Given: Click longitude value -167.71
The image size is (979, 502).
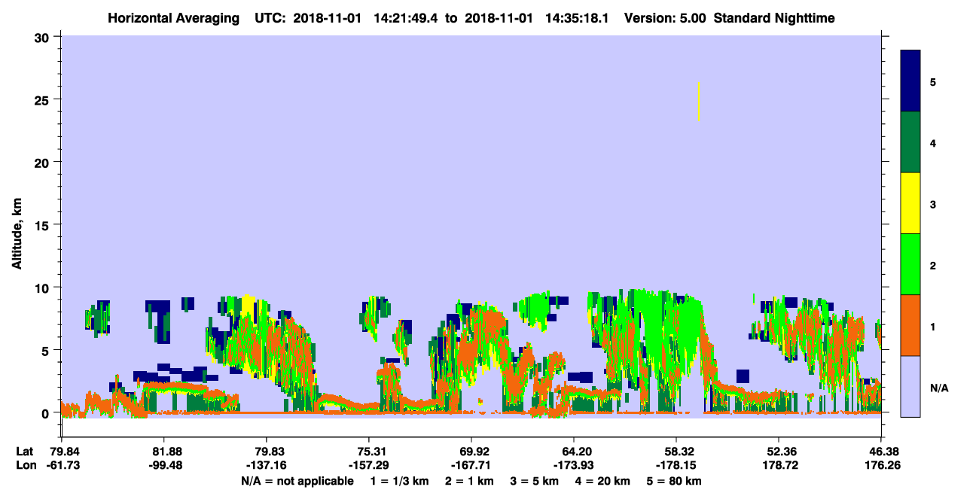Looking at the screenshot, I should point(471,464).
